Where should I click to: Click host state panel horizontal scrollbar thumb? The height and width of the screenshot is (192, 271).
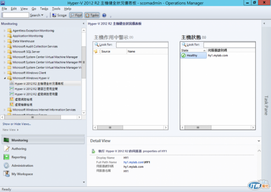[x=198, y=127]
